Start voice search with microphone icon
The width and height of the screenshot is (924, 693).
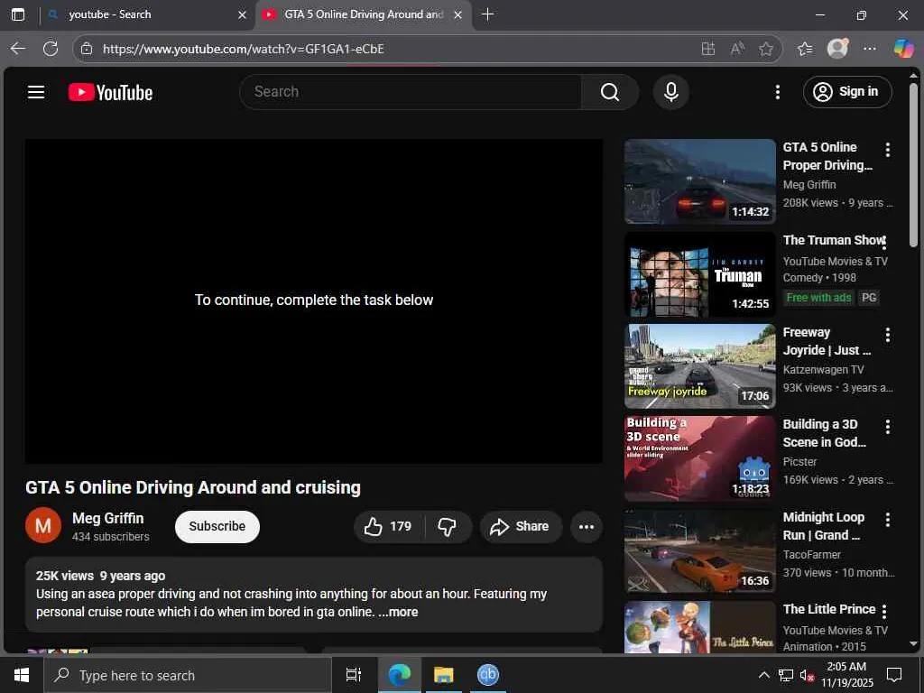pyautogui.click(x=670, y=92)
